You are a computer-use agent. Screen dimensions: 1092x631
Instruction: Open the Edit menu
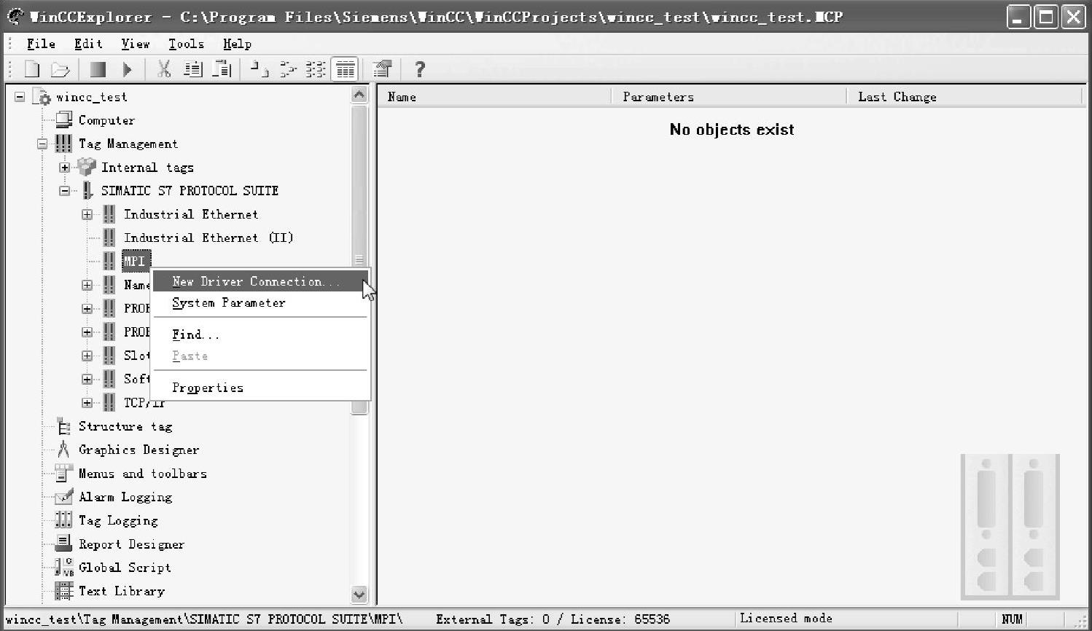88,44
